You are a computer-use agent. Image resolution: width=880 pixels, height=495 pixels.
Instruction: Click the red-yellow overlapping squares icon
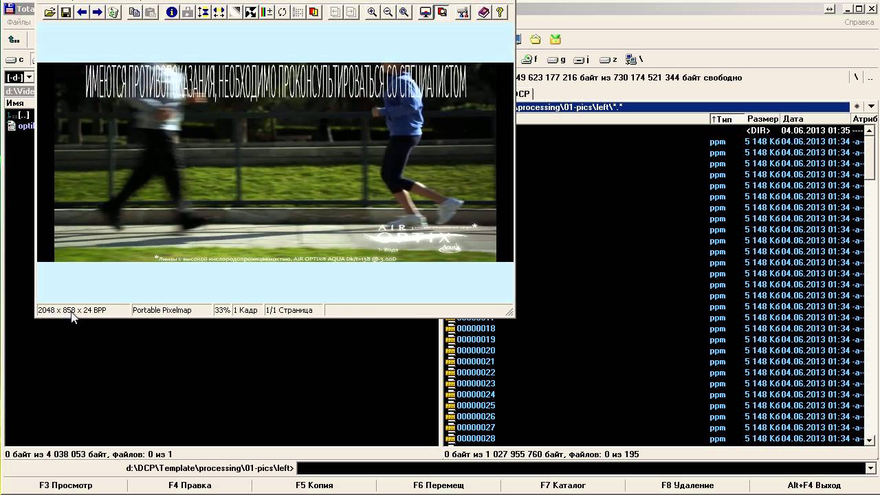tap(314, 12)
